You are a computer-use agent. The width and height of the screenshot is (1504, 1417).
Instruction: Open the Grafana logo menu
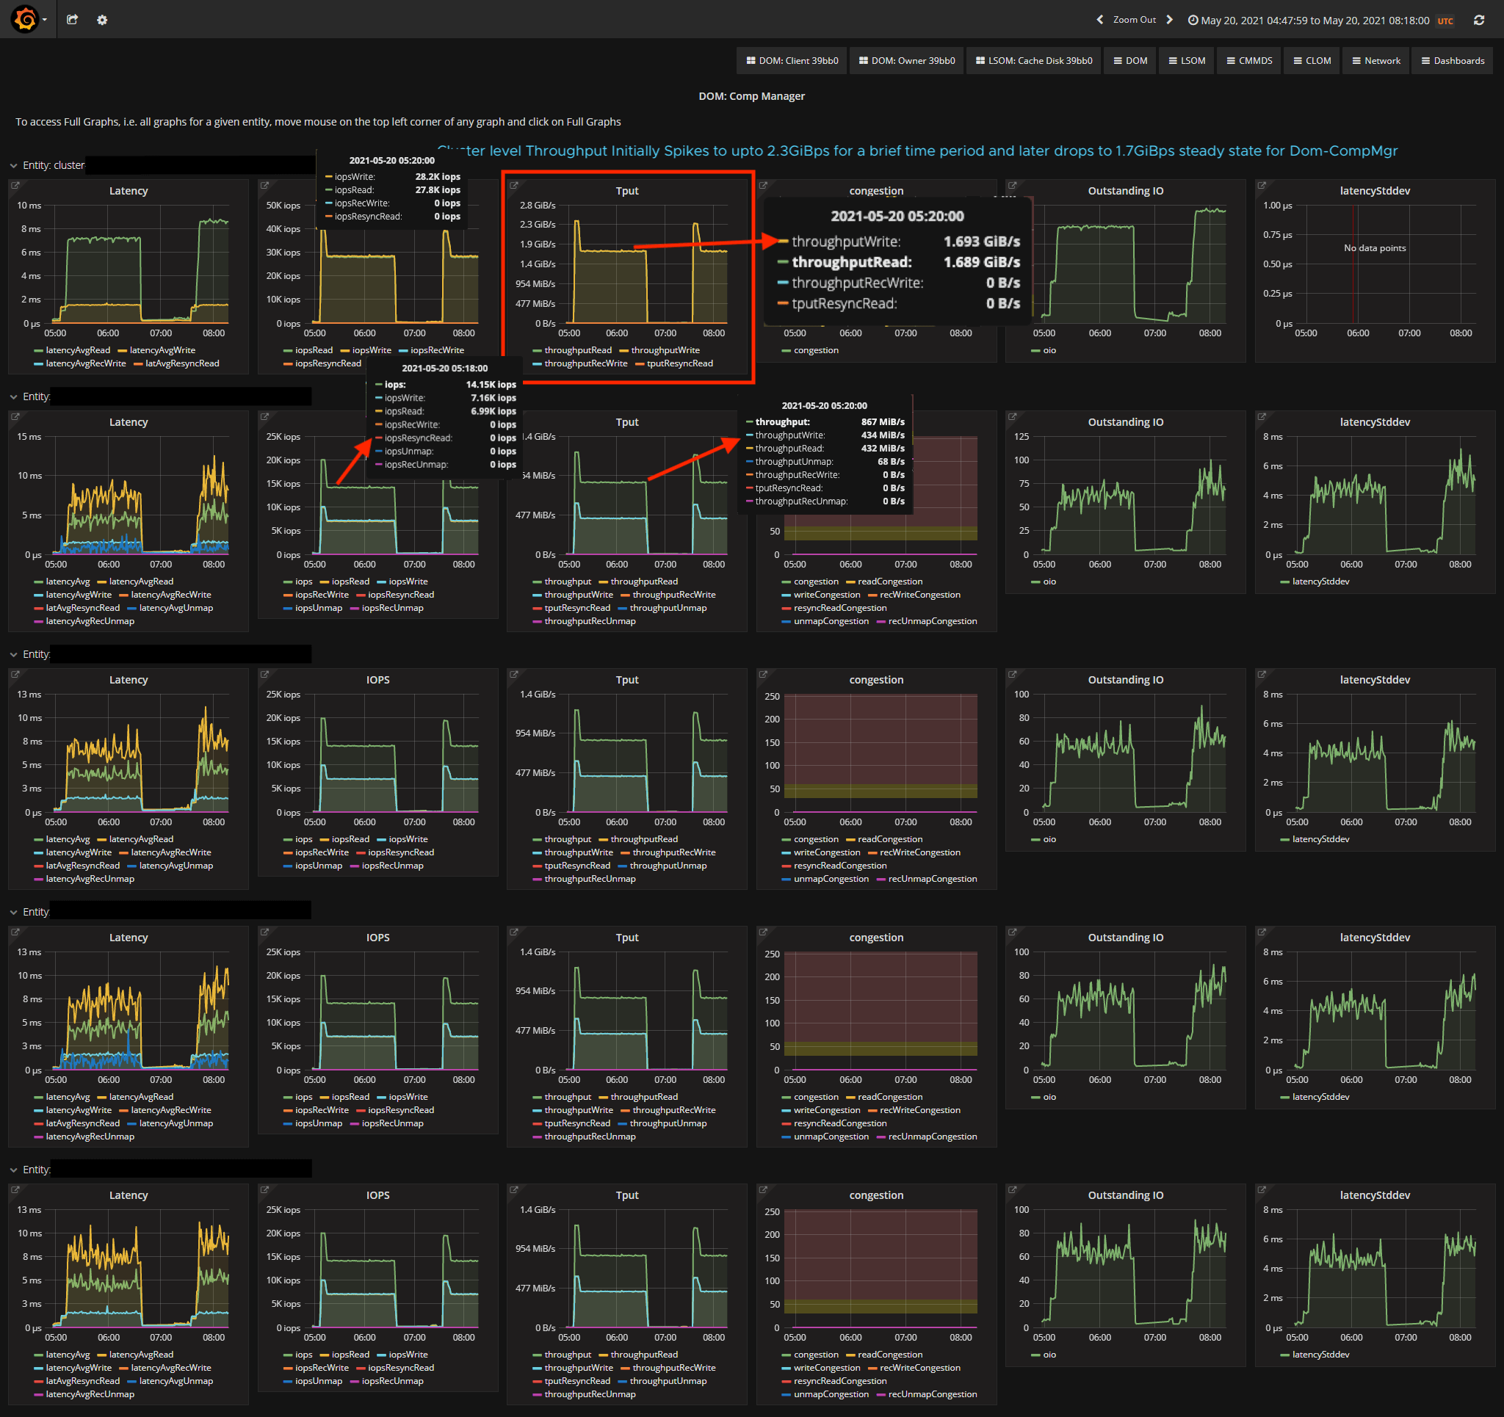pos(26,19)
